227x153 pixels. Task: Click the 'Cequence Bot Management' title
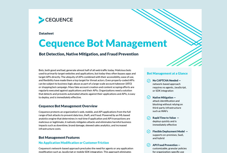point(103,43)
